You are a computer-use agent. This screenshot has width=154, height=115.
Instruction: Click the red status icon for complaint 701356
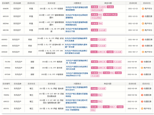pos(142,62)
